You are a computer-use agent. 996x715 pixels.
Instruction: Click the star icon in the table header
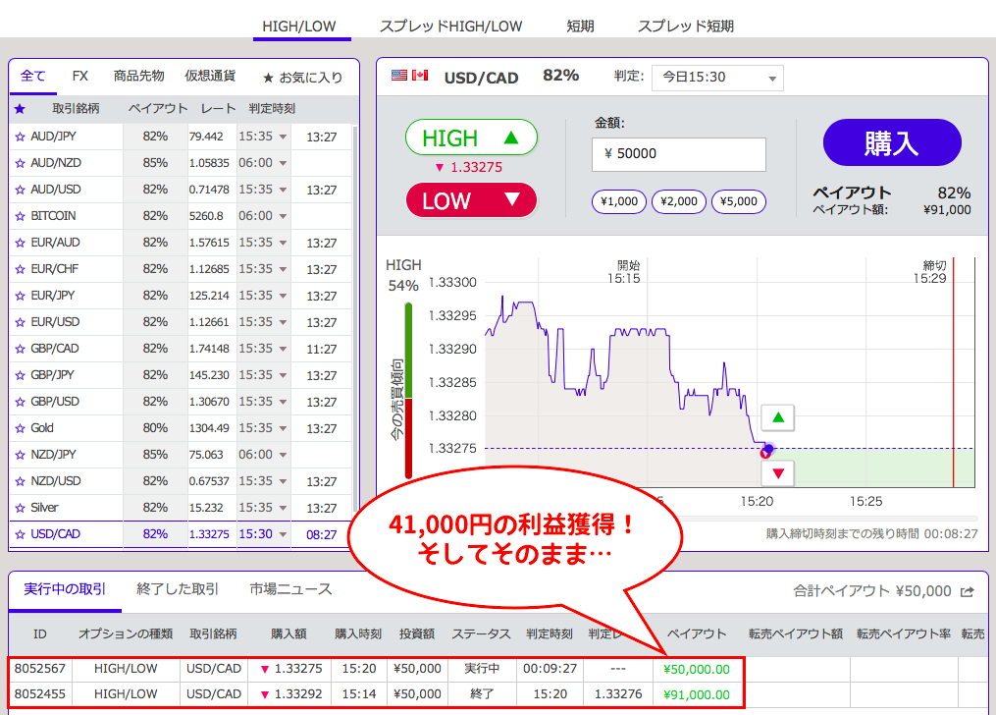[x=20, y=109]
